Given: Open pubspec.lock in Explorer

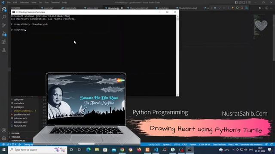Looking at the screenshot, I should click(20, 118).
